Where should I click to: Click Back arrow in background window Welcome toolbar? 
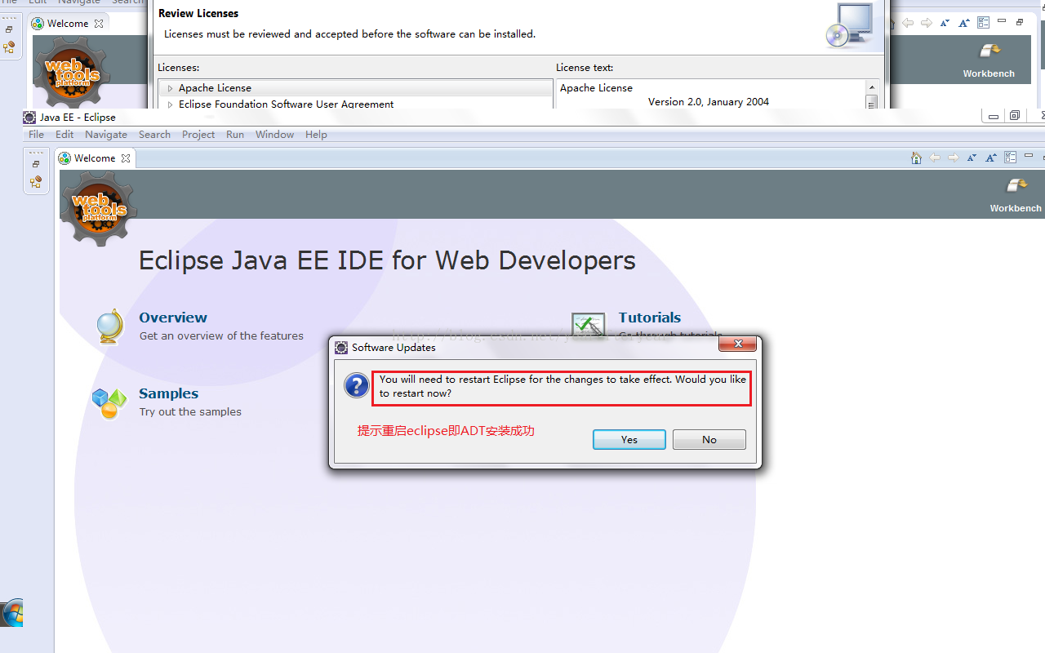coord(908,23)
